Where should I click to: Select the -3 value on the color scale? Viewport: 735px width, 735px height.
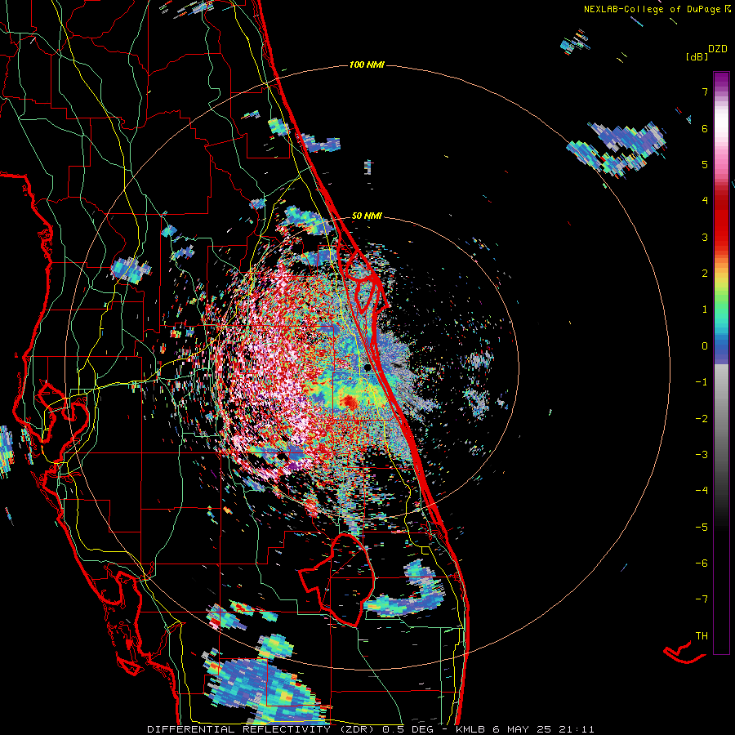pos(702,455)
